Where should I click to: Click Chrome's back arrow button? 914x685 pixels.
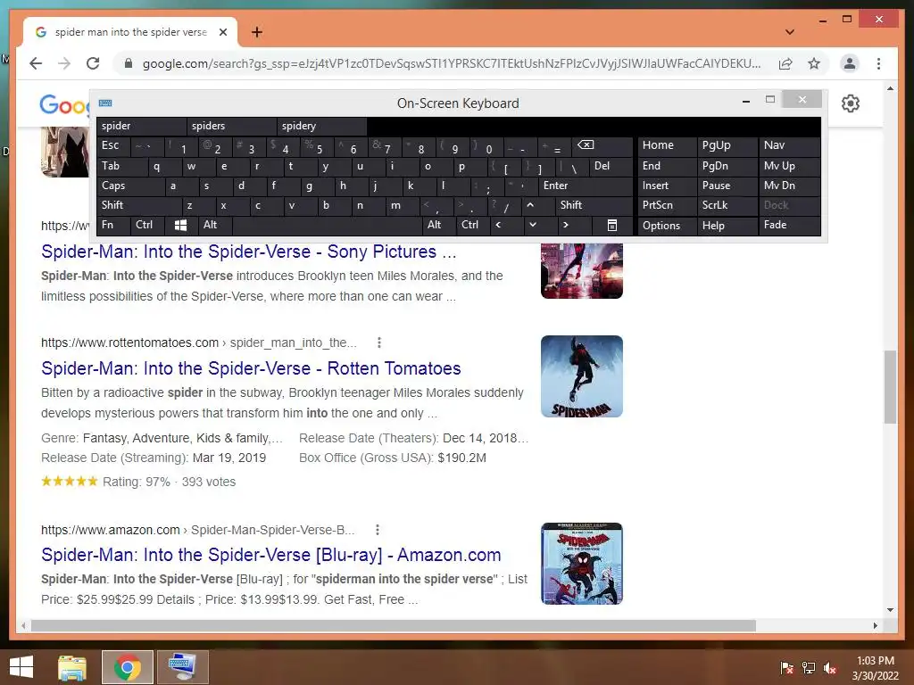36,63
